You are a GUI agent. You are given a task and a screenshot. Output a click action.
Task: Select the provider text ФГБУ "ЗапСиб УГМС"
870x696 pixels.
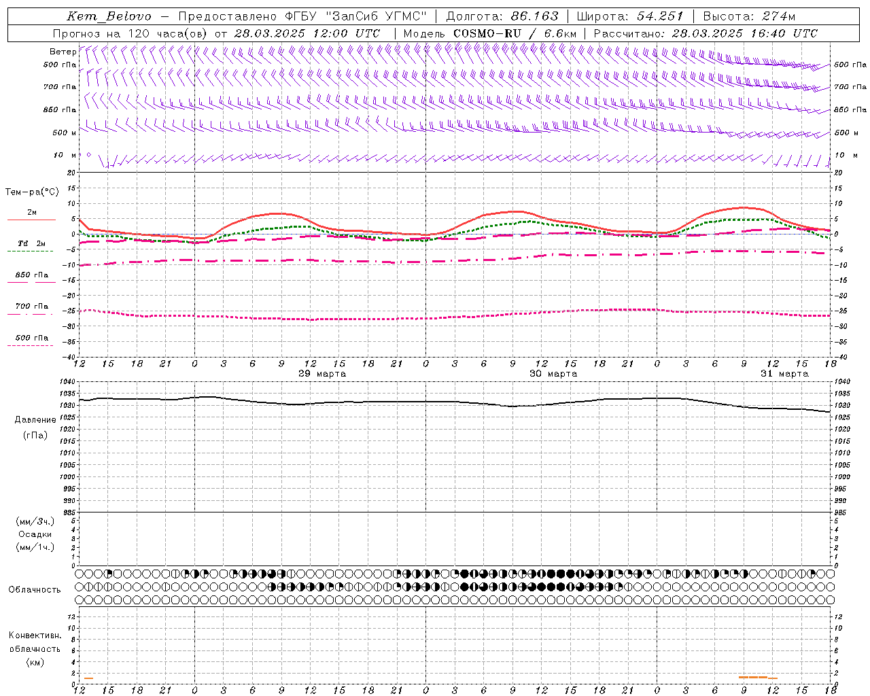[355, 16]
